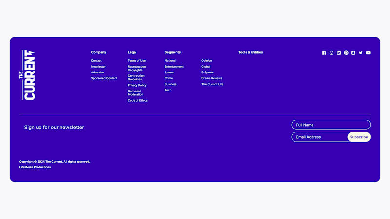
Task: Open the Crime segment
Action: (168, 78)
